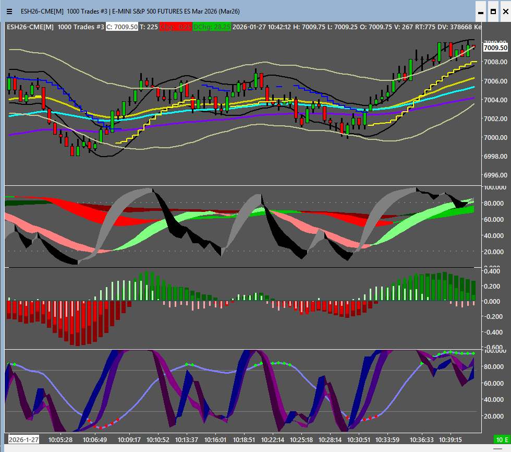Open the hamburger menu in the title bar

click(x=9, y=11)
